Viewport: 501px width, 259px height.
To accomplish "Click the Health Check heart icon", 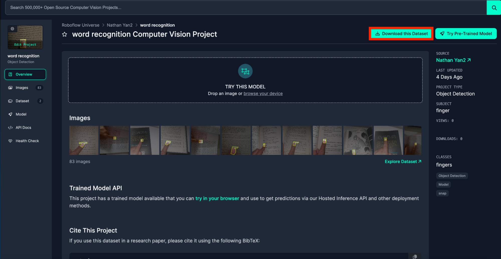I will (x=10, y=141).
